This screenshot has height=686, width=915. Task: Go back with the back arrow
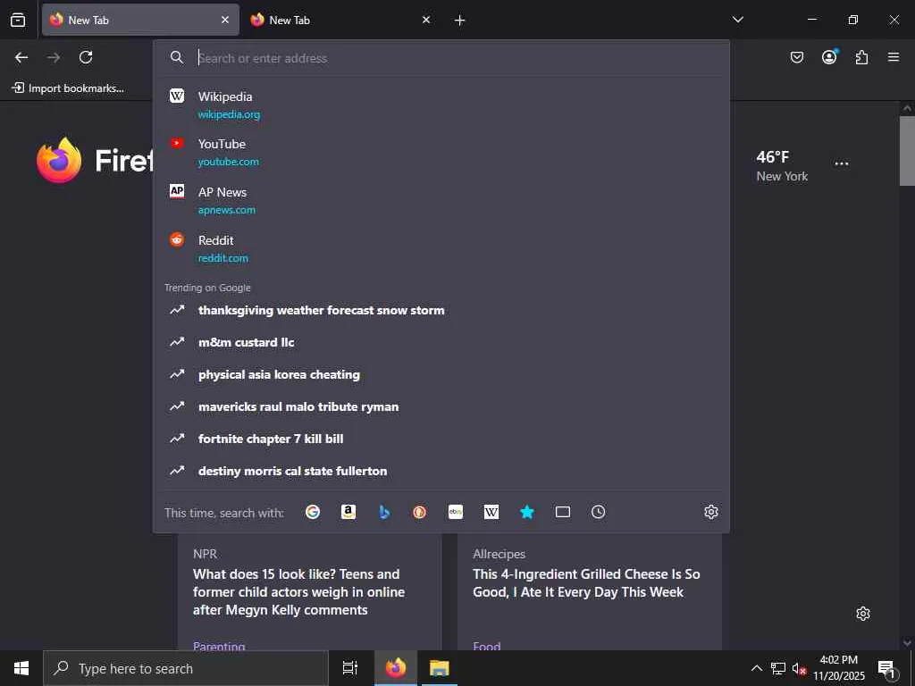click(21, 57)
